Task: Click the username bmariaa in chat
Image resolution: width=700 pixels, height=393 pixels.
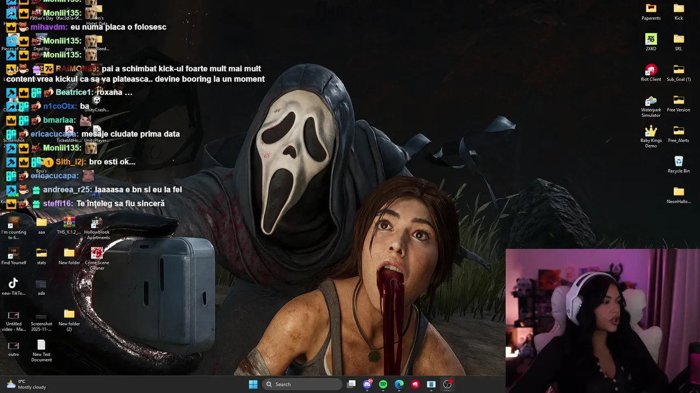Action: click(60, 120)
